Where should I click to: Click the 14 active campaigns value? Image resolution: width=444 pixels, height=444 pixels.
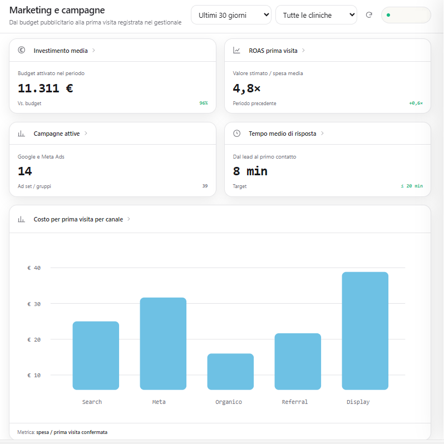pyautogui.click(x=25, y=171)
